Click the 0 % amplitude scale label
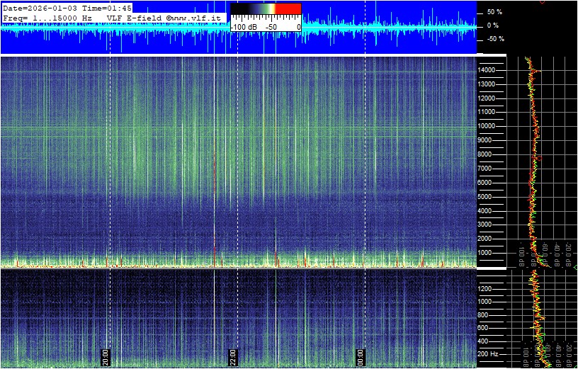The height and width of the screenshot is (369, 578). 494,25
